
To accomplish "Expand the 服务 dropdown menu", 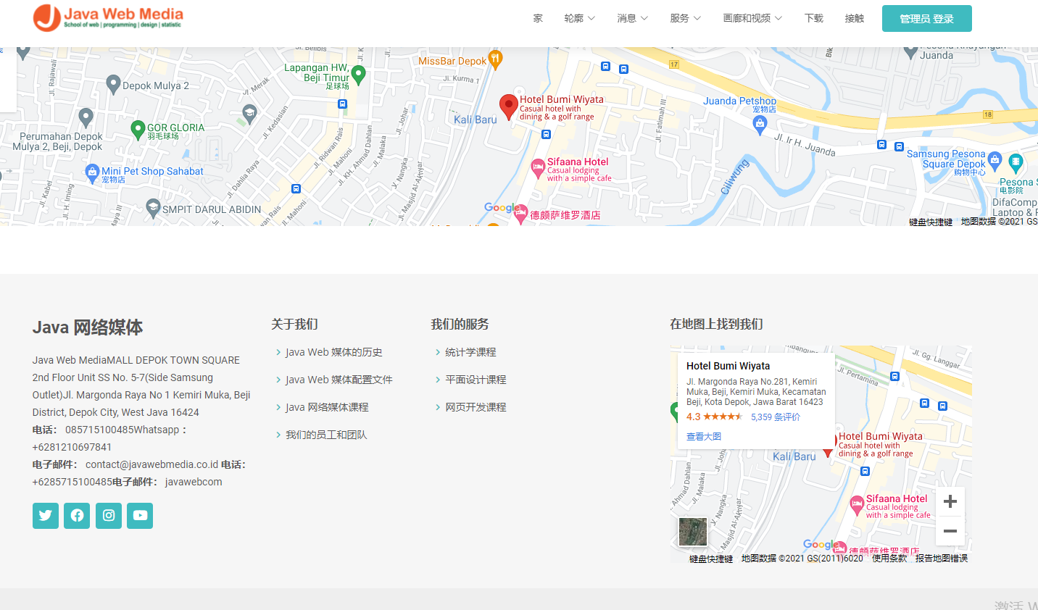I will 685,18.
